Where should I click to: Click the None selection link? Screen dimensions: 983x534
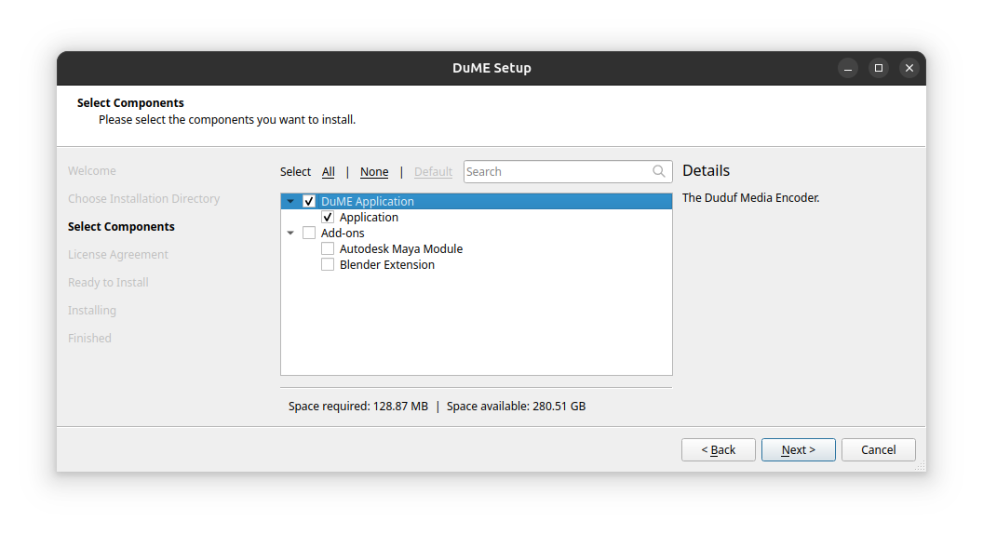[374, 171]
